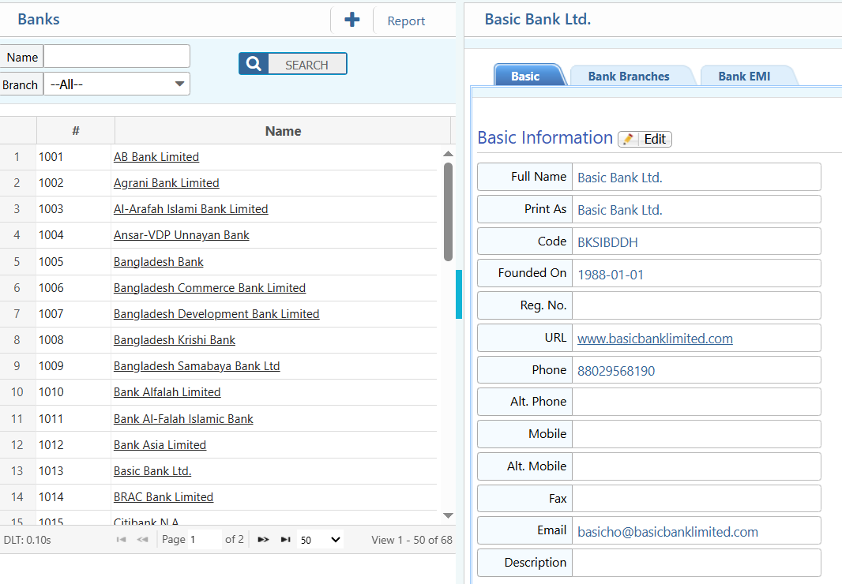Click the magnifier icon on the search button
842x584 pixels.
[x=253, y=63]
